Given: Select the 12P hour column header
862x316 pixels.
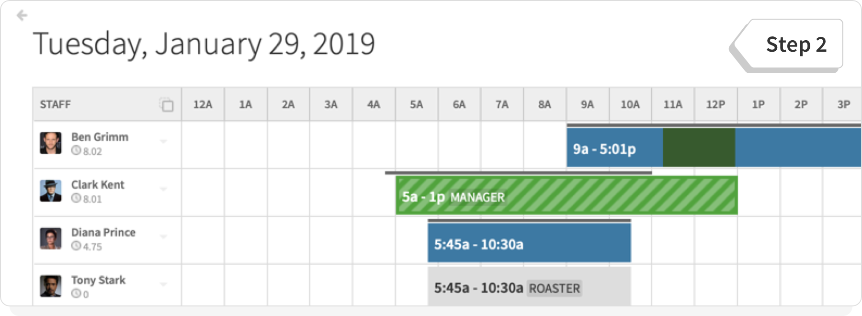Looking at the screenshot, I should [x=715, y=104].
